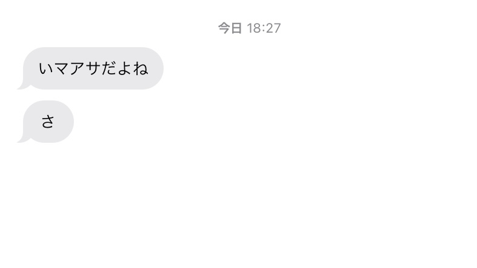Click the tail of the さ bubble
Viewport: 477px width, 268px height.
pos(22,139)
